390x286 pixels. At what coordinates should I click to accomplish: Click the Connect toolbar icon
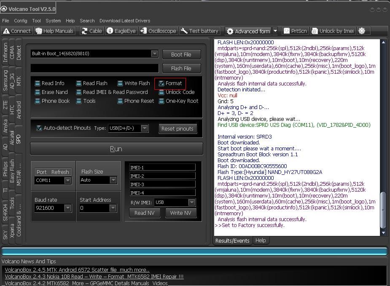(x=17, y=31)
